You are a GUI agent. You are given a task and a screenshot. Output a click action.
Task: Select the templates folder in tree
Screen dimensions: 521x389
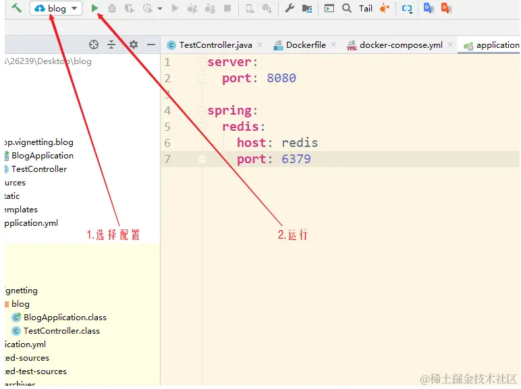[x=22, y=210]
